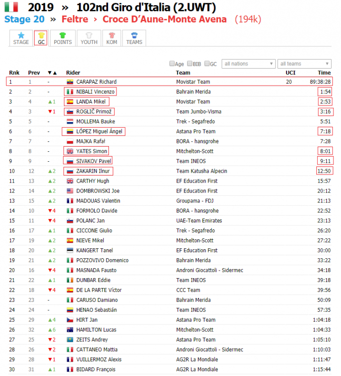Toggle the GC checkbox filter

[206, 64]
